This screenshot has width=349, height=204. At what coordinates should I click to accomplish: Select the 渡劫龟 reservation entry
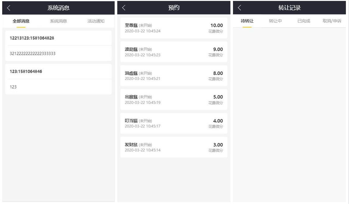(174, 52)
